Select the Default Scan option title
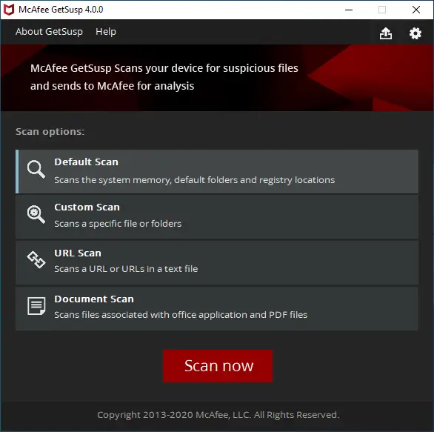The width and height of the screenshot is (434, 432). (86, 162)
